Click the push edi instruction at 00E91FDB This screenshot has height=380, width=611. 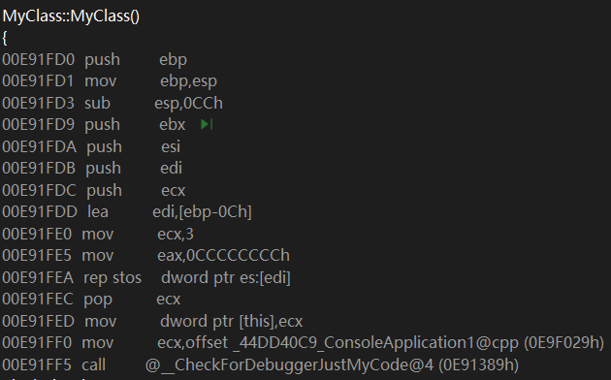pos(92,169)
